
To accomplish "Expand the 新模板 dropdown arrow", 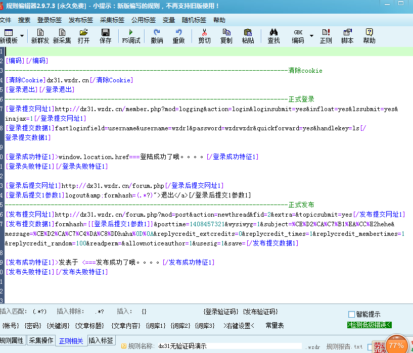I will (x=22, y=36).
